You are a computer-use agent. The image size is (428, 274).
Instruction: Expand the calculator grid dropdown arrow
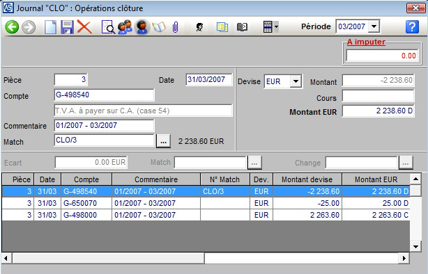[276, 27]
